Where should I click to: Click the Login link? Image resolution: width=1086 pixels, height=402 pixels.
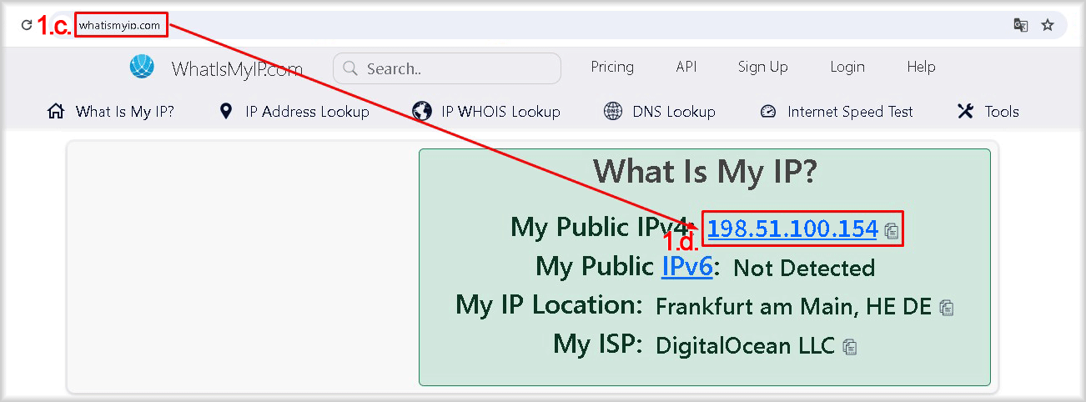point(847,67)
